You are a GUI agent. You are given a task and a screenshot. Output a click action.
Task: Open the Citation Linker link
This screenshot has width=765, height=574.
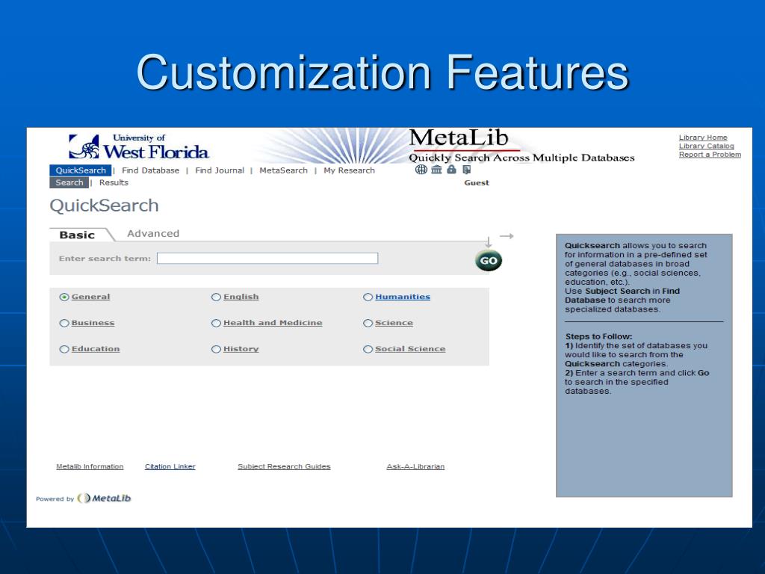tap(170, 466)
